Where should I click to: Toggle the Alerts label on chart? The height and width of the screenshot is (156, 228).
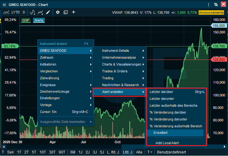38,20
